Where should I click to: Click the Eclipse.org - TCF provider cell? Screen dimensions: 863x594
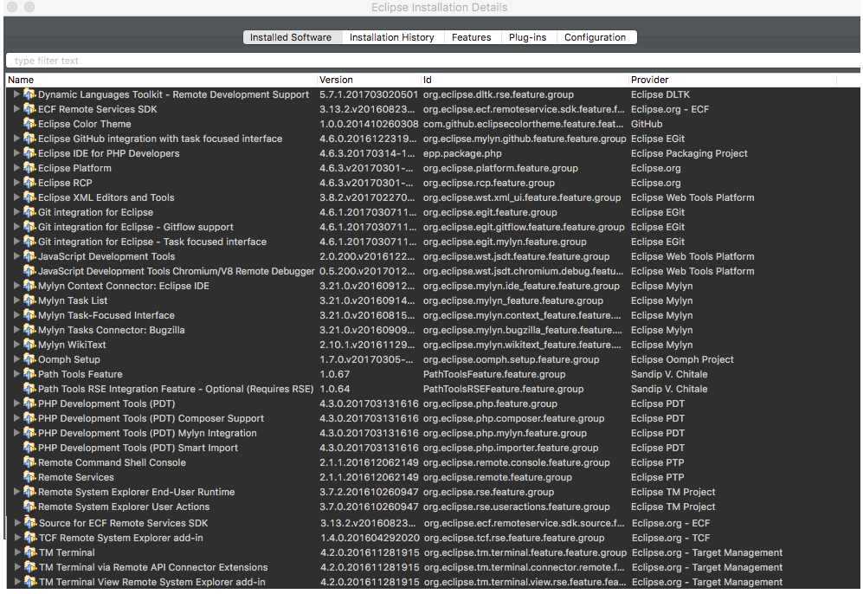[671, 538]
